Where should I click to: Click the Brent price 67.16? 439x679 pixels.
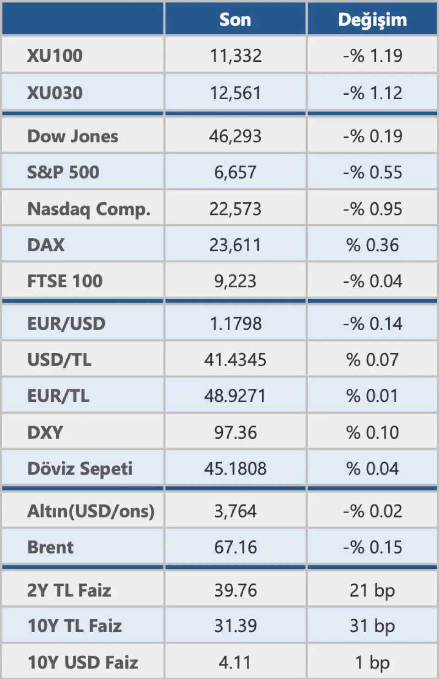235,547
